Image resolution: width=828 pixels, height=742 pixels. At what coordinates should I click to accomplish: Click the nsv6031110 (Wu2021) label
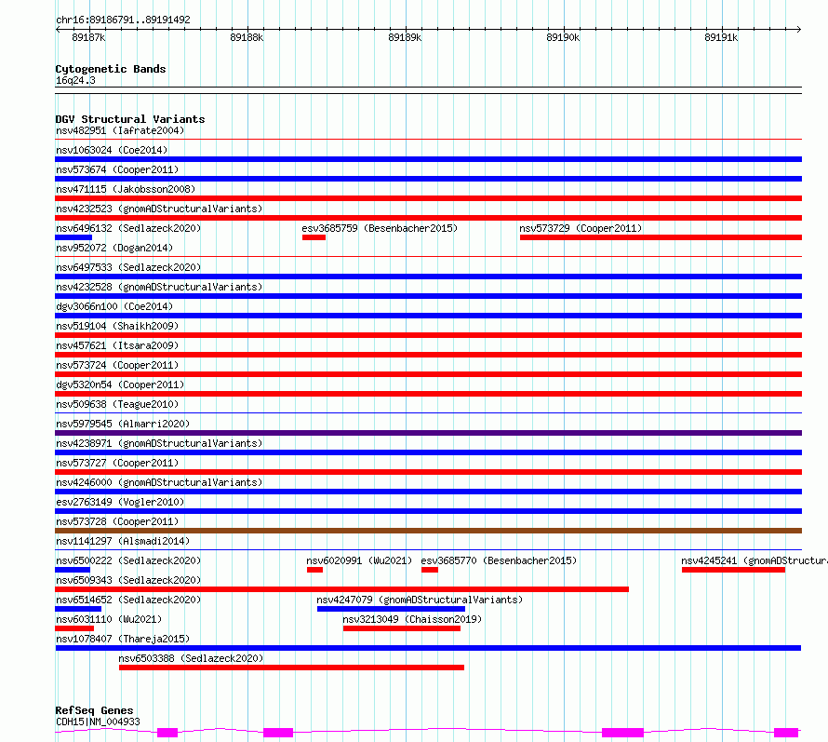click(x=109, y=619)
